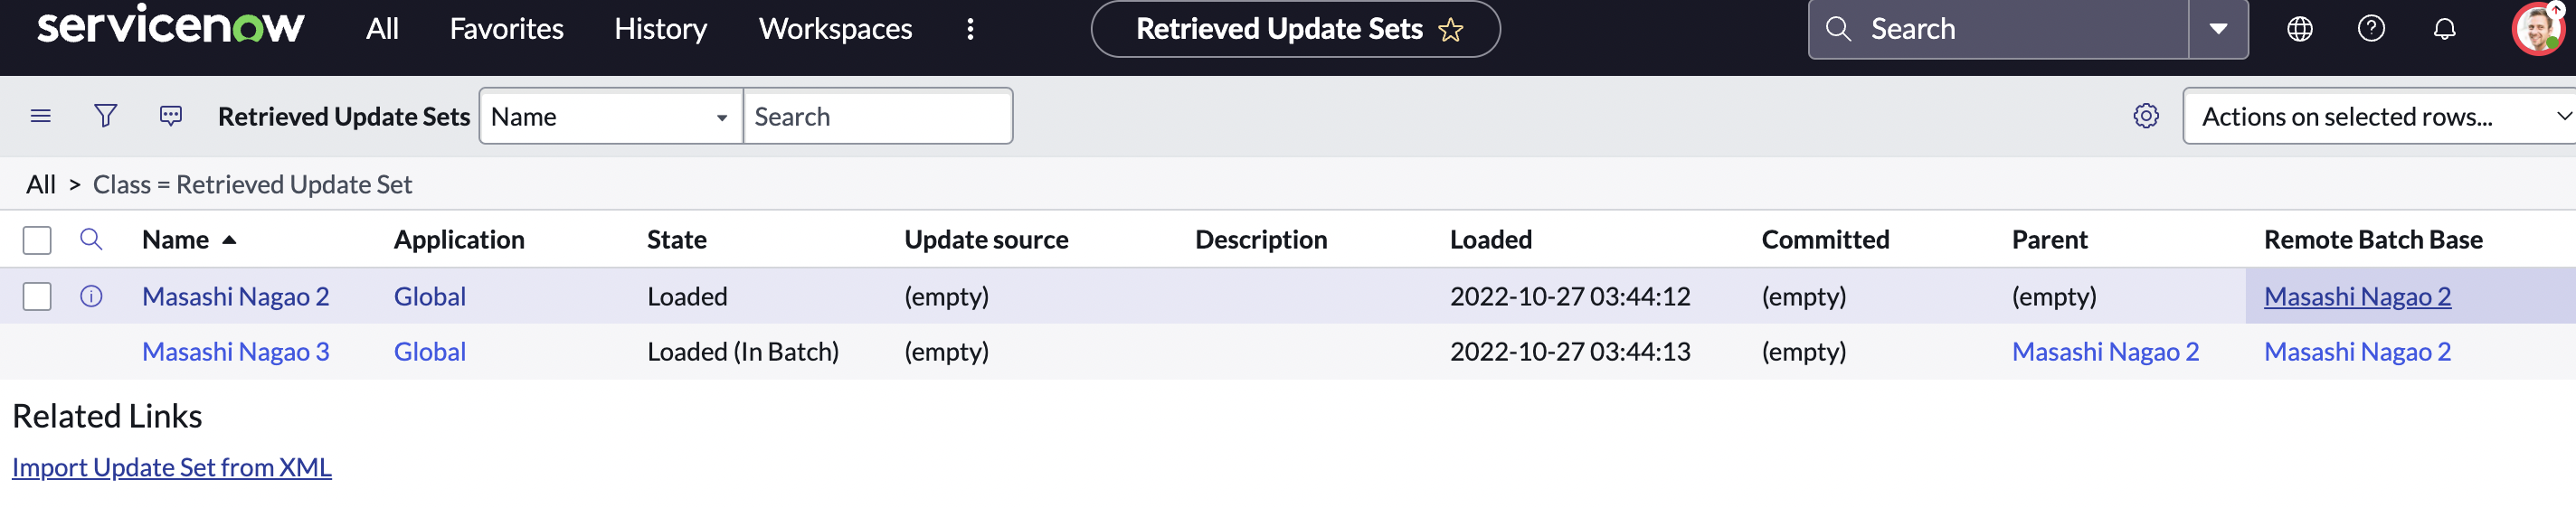The width and height of the screenshot is (2576, 508).
Task: Click Import Update Set from XML link
Action: pyautogui.click(x=172, y=467)
